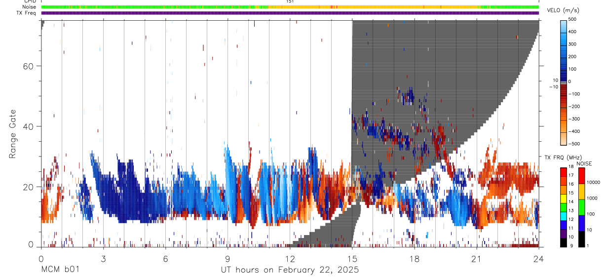The image size is (606, 280).
Task: Click the 100 value on the NOISE scale
Action: [x=591, y=214]
